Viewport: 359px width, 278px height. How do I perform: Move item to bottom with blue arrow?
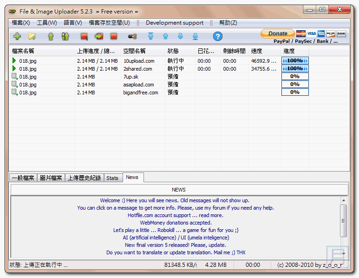point(196,36)
